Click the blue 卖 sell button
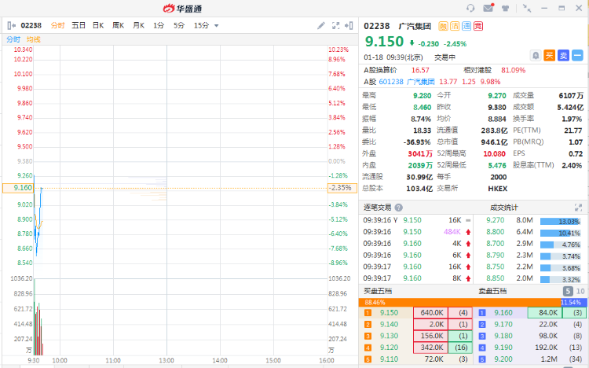Viewport: 589px width, 368px height. coord(563,55)
